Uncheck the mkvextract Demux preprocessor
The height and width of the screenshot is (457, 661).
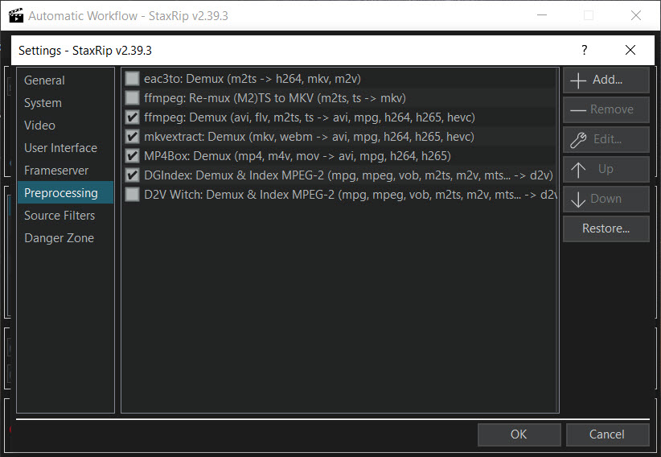tap(133, 136)
